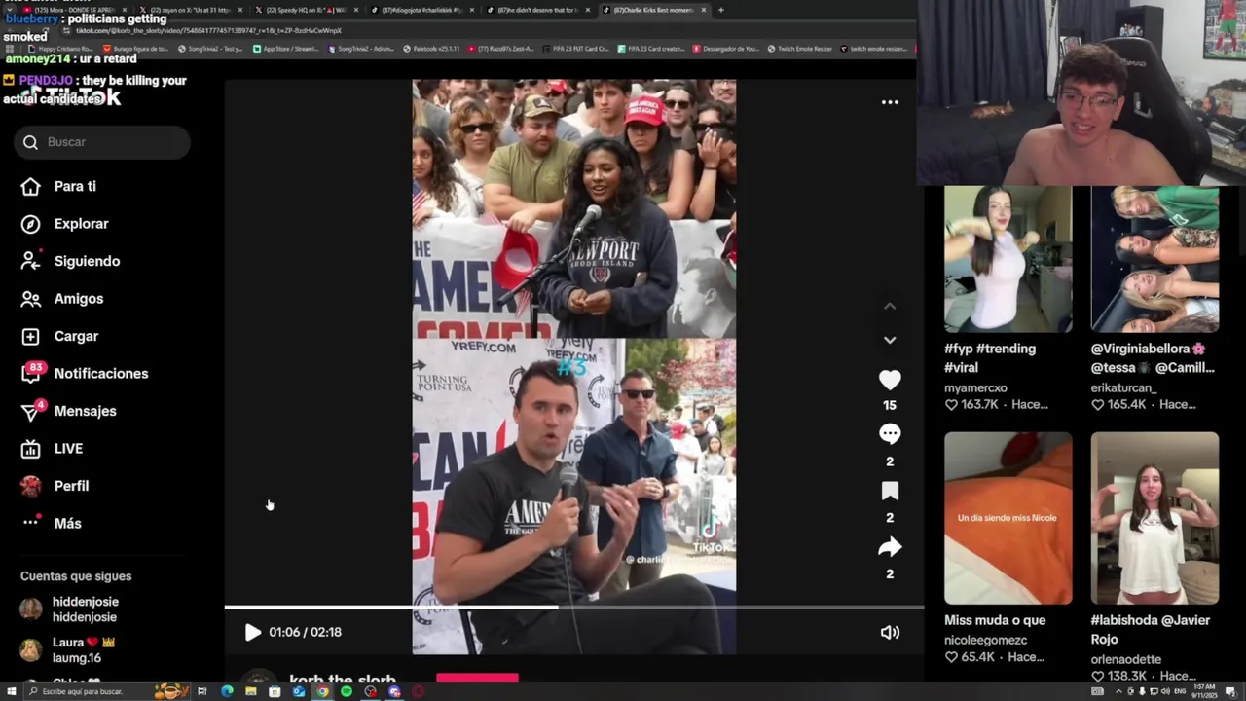Share the video with the arrow icon
This screenshot has width=1246, height=701.
click(890, 547)
